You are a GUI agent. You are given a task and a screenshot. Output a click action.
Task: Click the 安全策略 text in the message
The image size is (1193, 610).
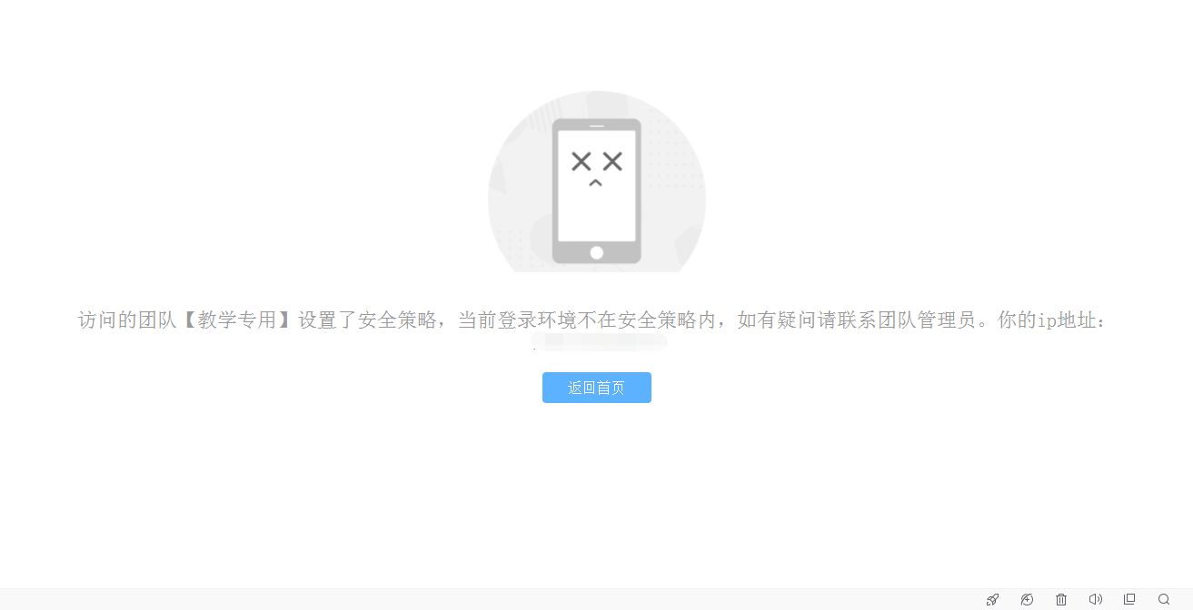(397, 320)
